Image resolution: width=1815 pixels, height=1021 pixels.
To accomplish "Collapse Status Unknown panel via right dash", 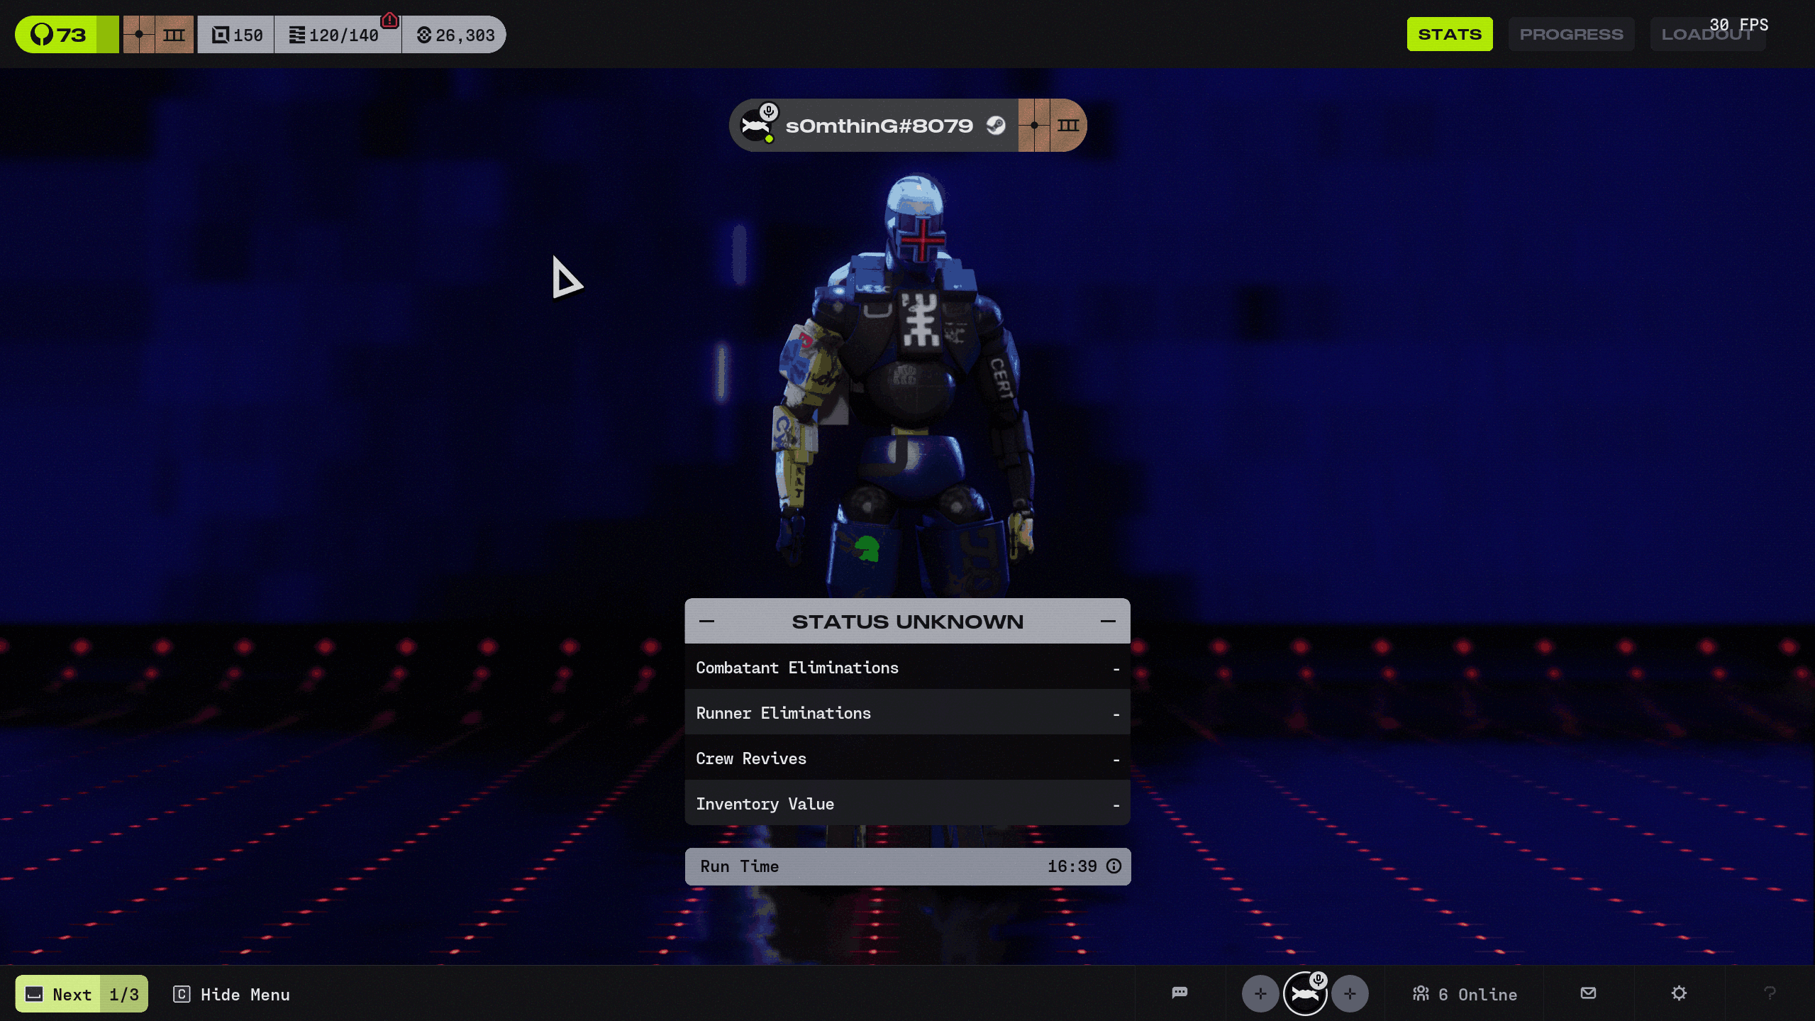I will 1108,622.
